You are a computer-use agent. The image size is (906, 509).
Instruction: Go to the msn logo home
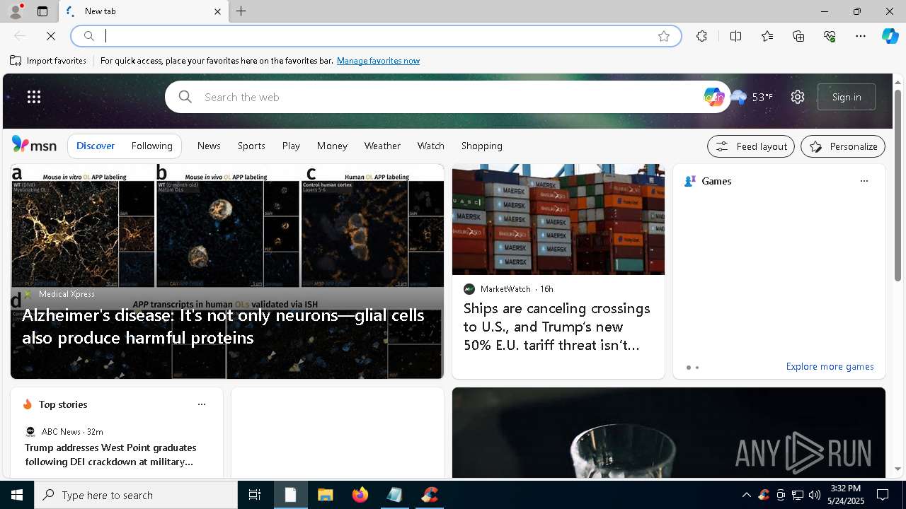point(34,145)
